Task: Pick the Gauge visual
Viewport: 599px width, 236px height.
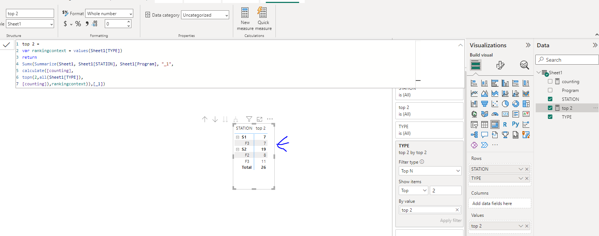Action: [x=495, y=114]
